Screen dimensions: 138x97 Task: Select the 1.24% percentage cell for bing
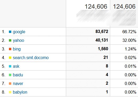tap(124, 49)
